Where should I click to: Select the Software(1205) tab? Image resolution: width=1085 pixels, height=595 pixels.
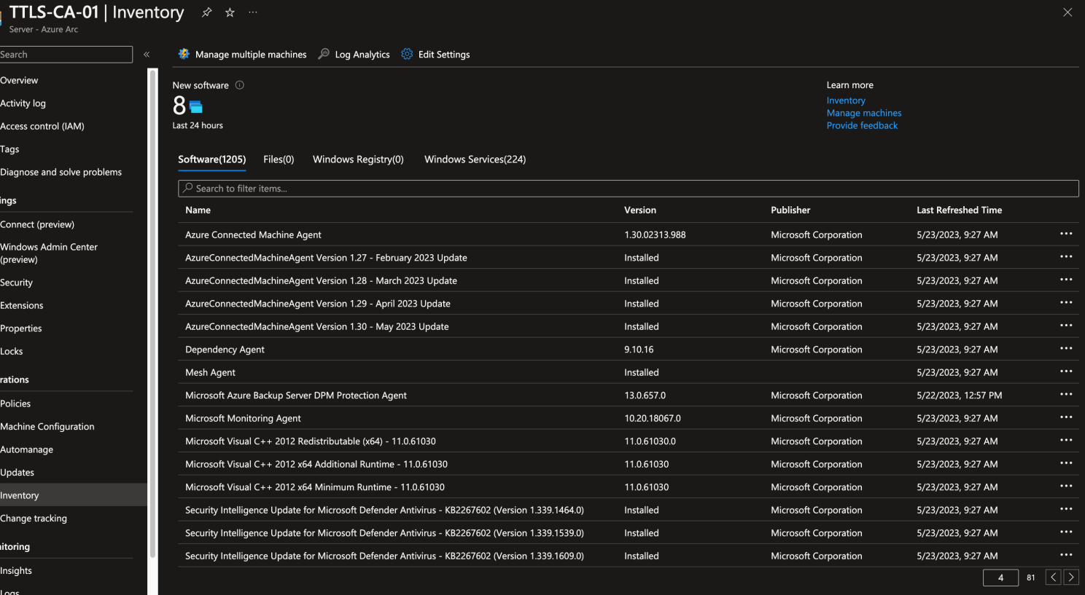click(212, 159)
